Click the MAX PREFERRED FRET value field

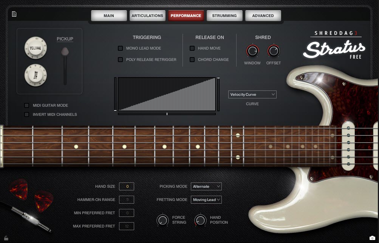click(127, 226)
